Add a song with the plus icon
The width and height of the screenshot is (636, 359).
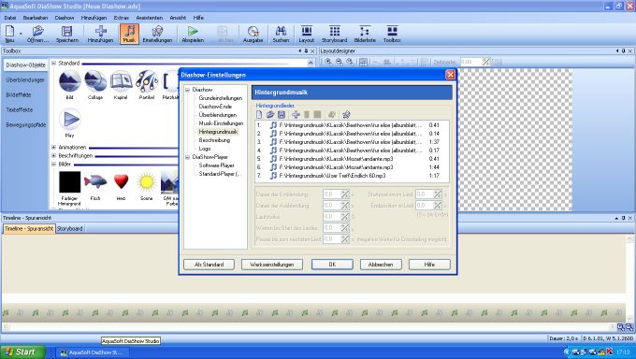pos(296,115)
